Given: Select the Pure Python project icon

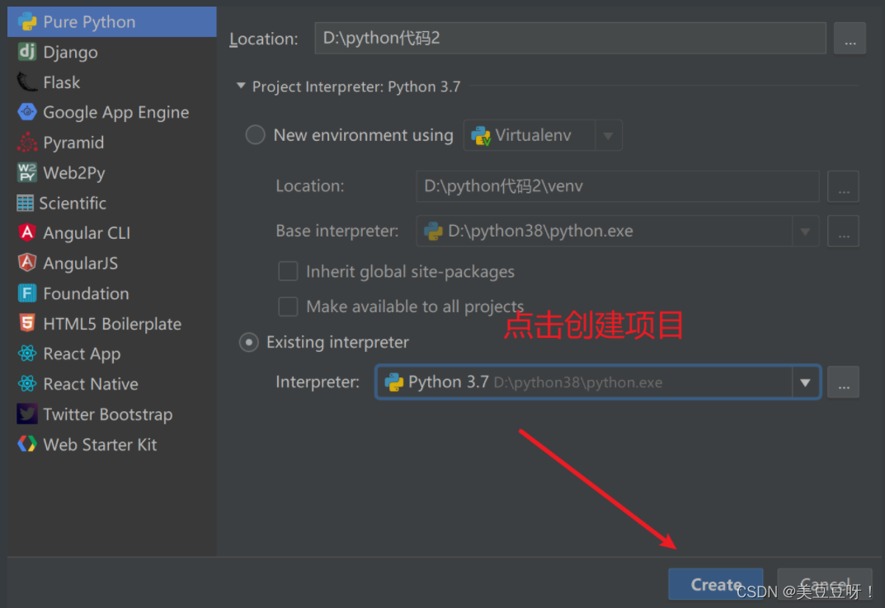Looking at the screenshot, I should (x=27, y=22).
